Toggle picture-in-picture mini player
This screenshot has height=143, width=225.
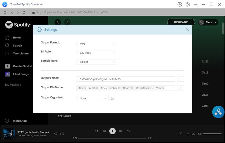pos(62,134)
